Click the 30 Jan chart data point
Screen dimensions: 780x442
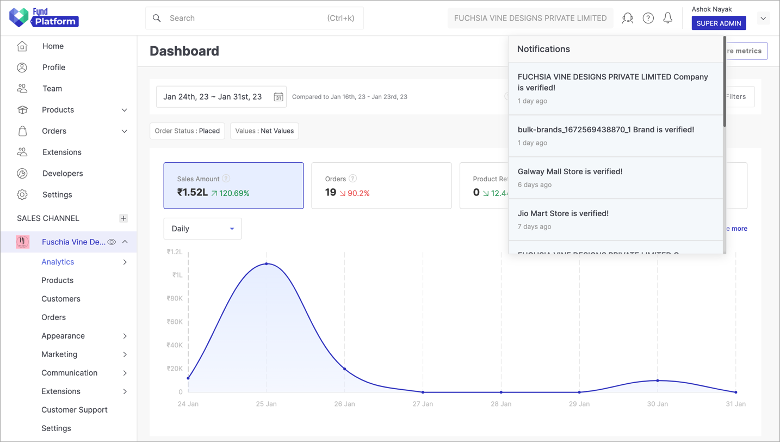click(658, 380)
